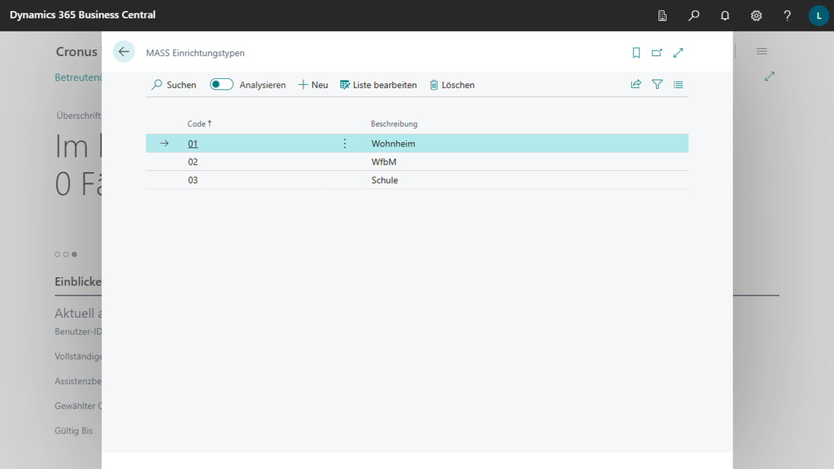Select the first carousel dot in the background

[x=57, y=254]
